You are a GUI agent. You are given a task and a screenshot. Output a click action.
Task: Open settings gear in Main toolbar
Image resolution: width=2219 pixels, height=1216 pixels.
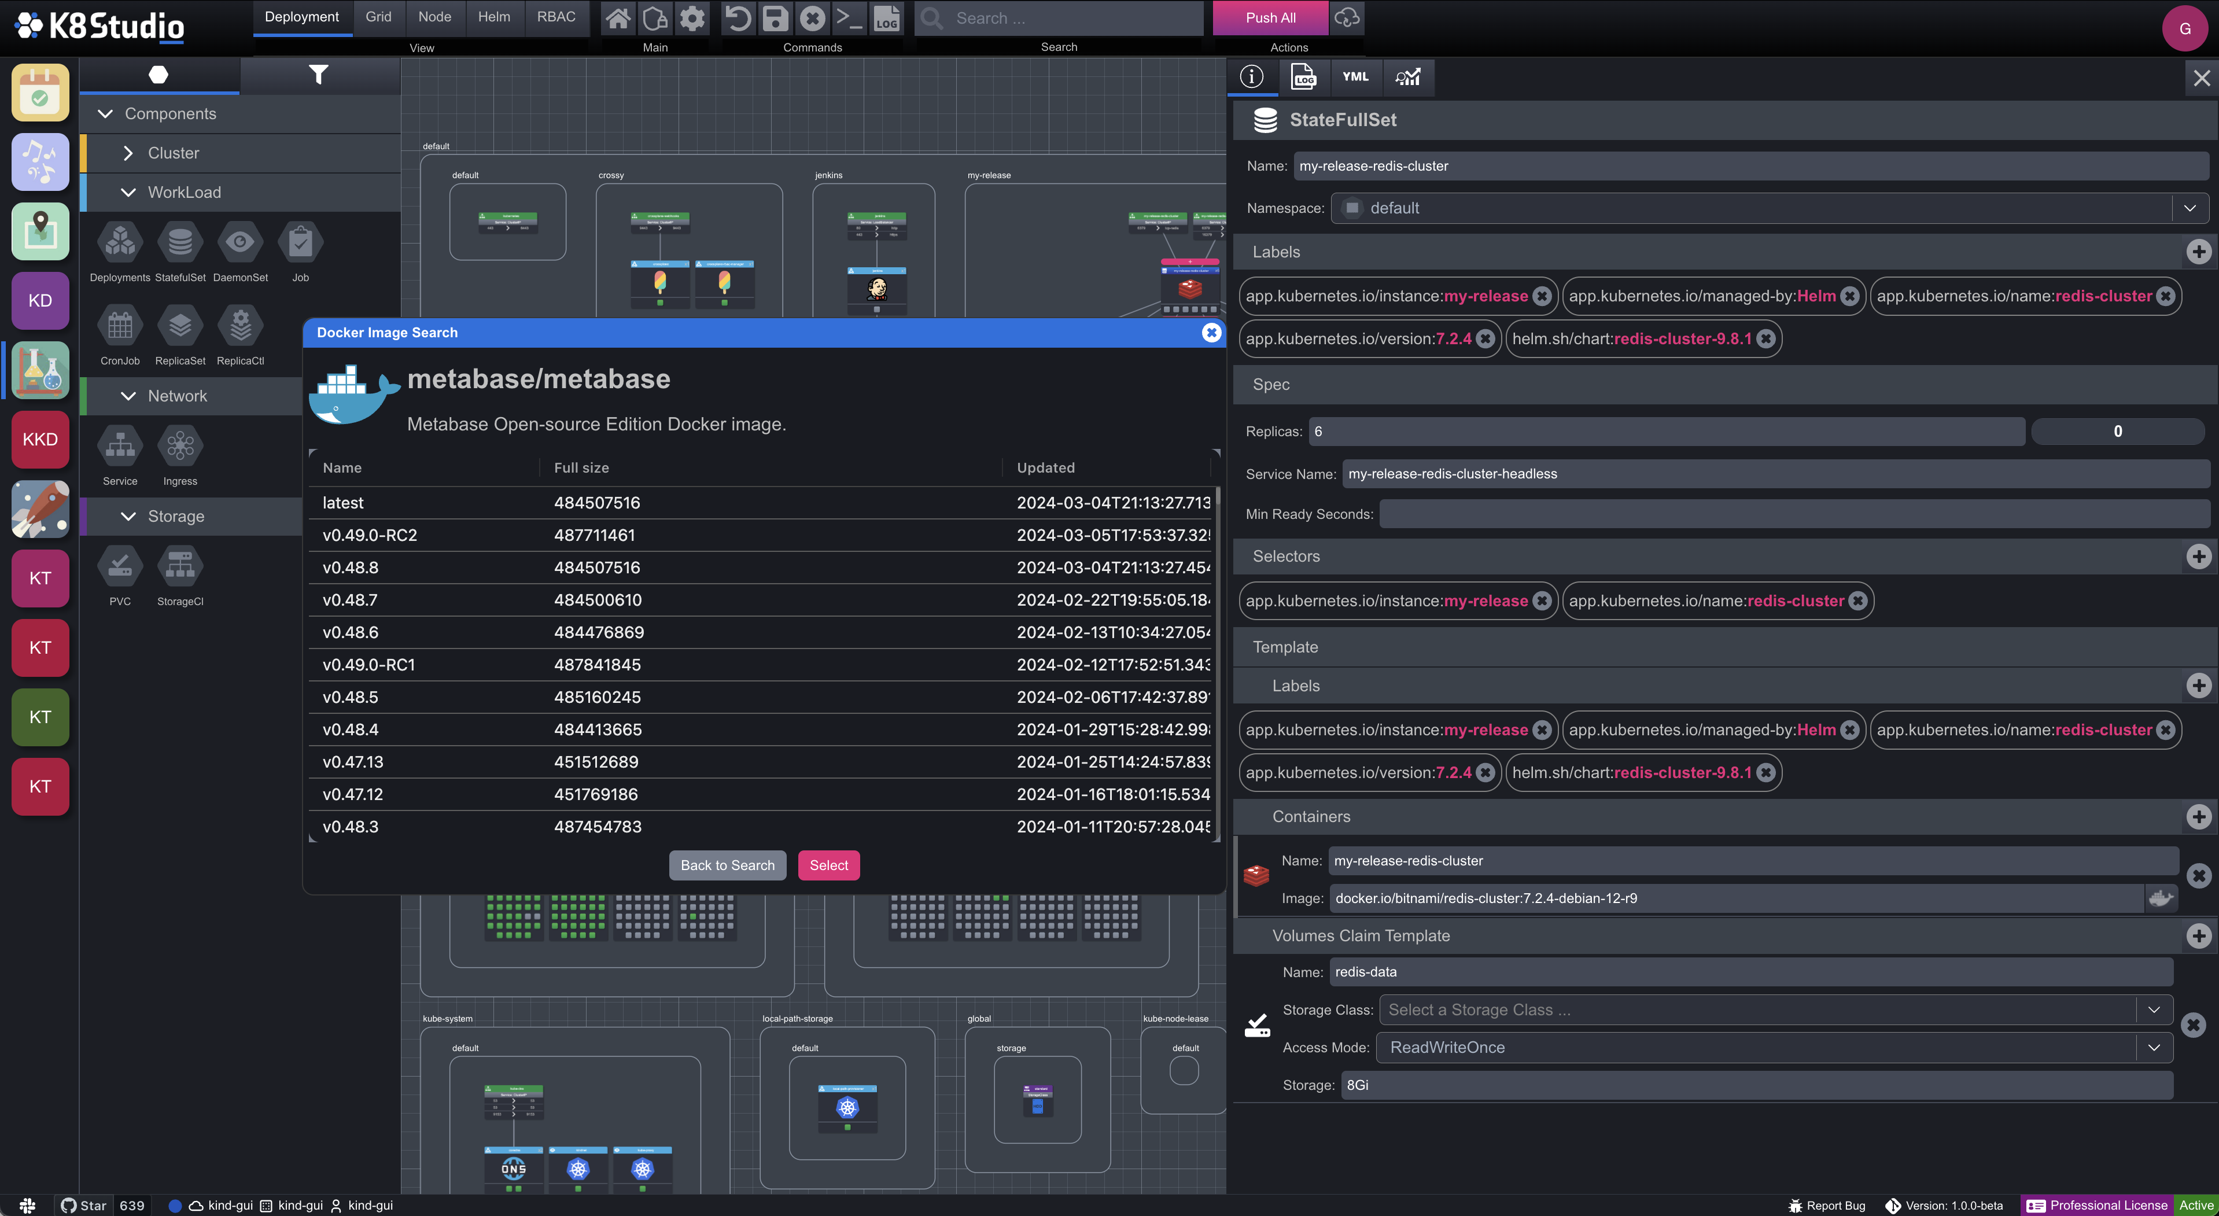click(x=692, y=18)
